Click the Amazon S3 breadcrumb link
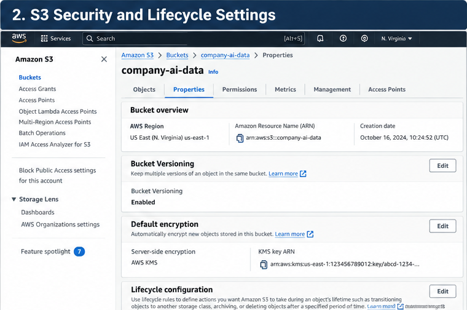467x310 pixels. pyautogui.click(x=137, y=55)
